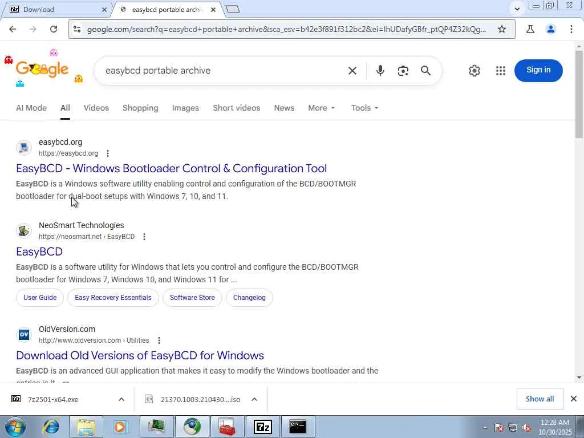The image size is (584, 438).
Task: Click the forward navigation arrow
Action: (33, 29)
